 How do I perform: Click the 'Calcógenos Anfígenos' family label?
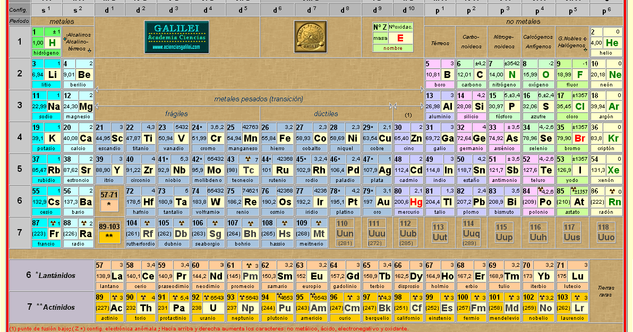538,41
